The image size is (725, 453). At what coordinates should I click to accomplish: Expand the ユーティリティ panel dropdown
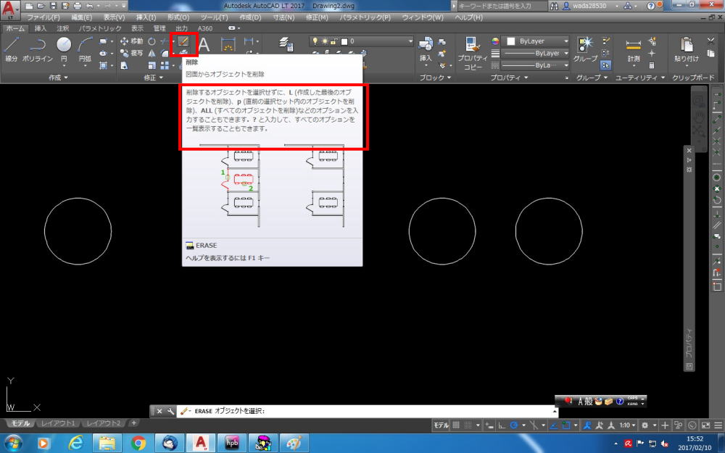[x=640, y=78]
